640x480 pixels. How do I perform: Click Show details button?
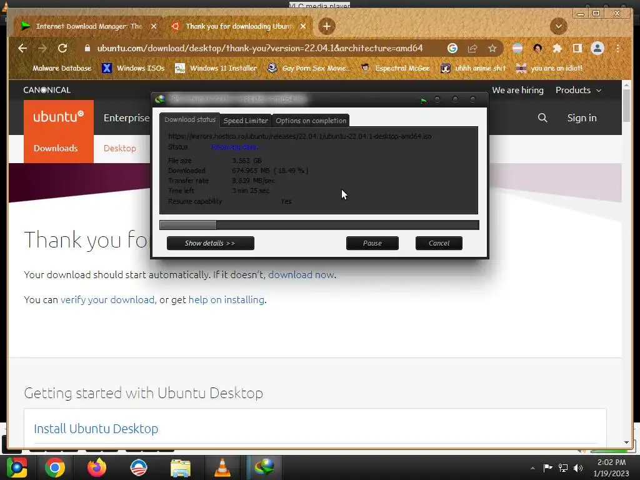pos(210,243)
